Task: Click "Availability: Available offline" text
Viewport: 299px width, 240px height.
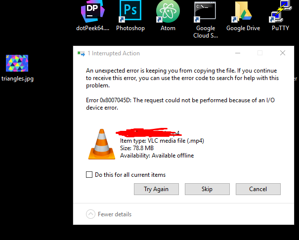Action: point(157,156)
